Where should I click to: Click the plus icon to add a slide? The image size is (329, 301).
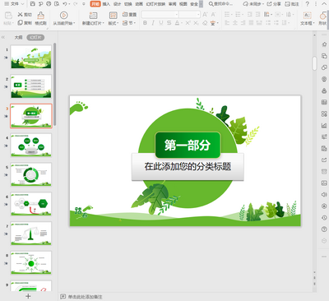point(28,296)
